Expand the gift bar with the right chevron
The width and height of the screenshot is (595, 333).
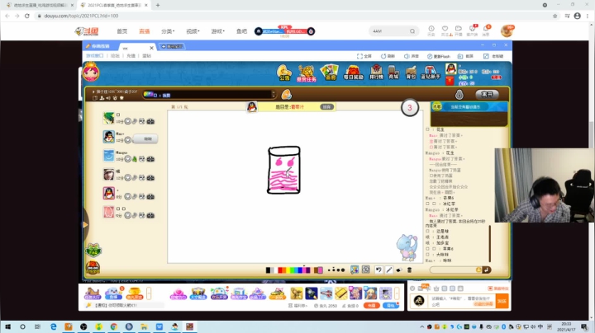[x=397, y=293]
